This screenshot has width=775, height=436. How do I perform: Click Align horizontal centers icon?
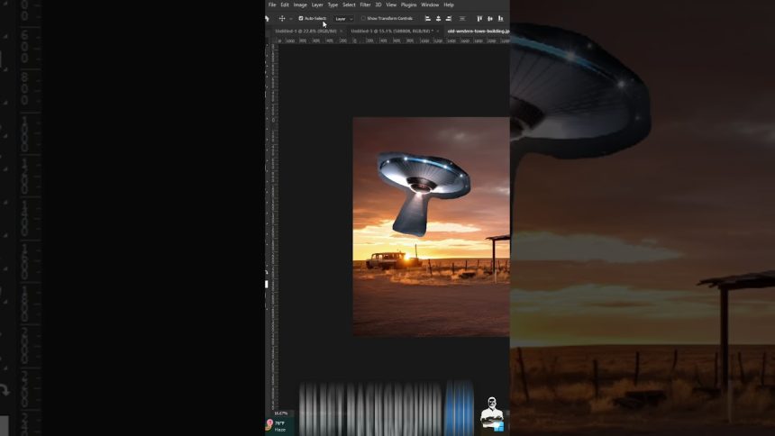[x=438, y=18]
